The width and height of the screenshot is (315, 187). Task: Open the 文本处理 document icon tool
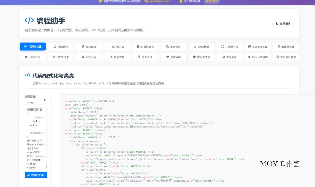145,57
